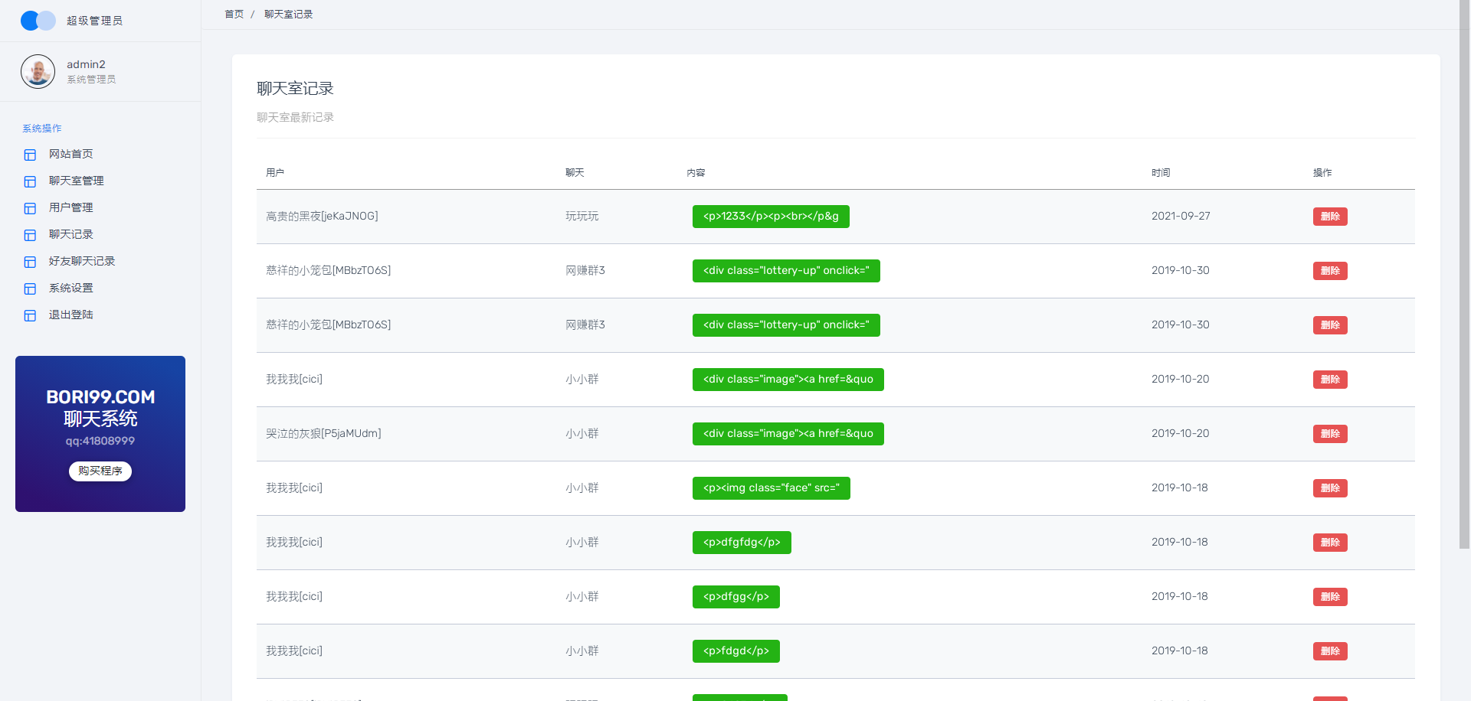The image size is (1471, 701).
Task: Click username 高贵的黑夜[jeKaJNOG]
Action: pos(322,217)
